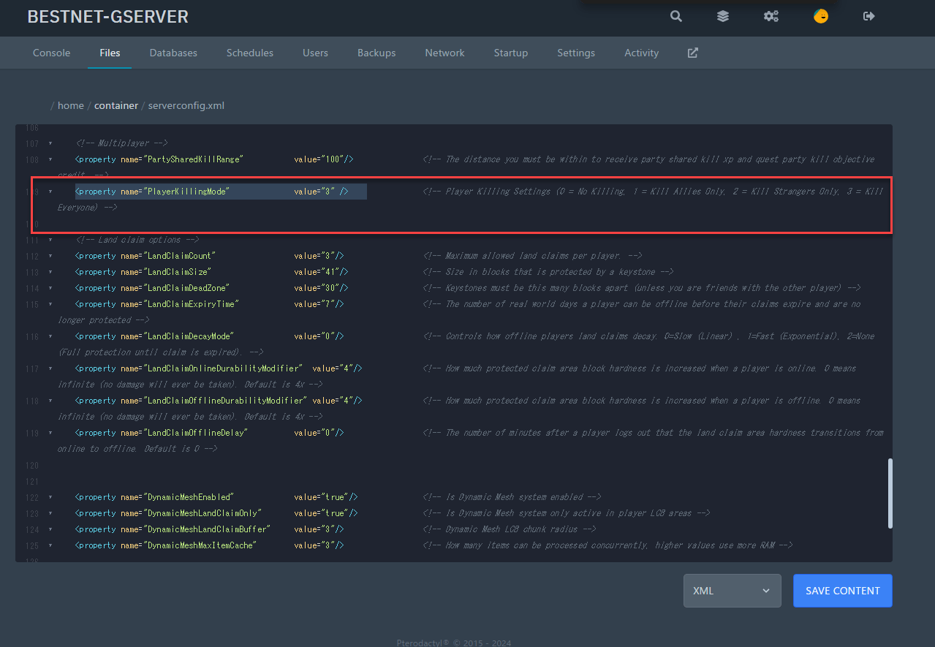This screenshot has height=647, width=935.
Task: Open the Backups tab
Action: coord(376,53)
